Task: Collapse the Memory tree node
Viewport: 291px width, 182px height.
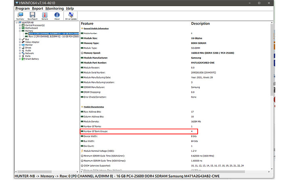Action: point(20,31)
